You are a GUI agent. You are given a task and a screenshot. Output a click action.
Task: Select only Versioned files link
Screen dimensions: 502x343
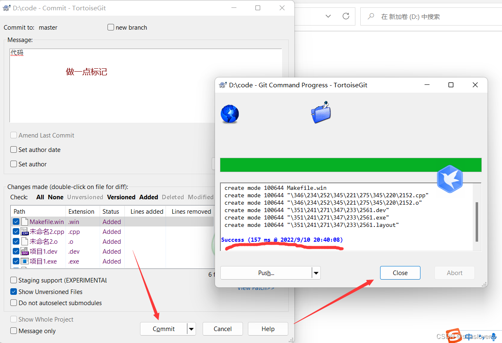point(121,197)
